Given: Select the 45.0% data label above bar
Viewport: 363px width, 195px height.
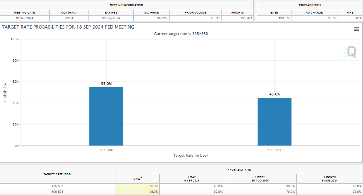Looking at the screenshot, I should [275, 94].
